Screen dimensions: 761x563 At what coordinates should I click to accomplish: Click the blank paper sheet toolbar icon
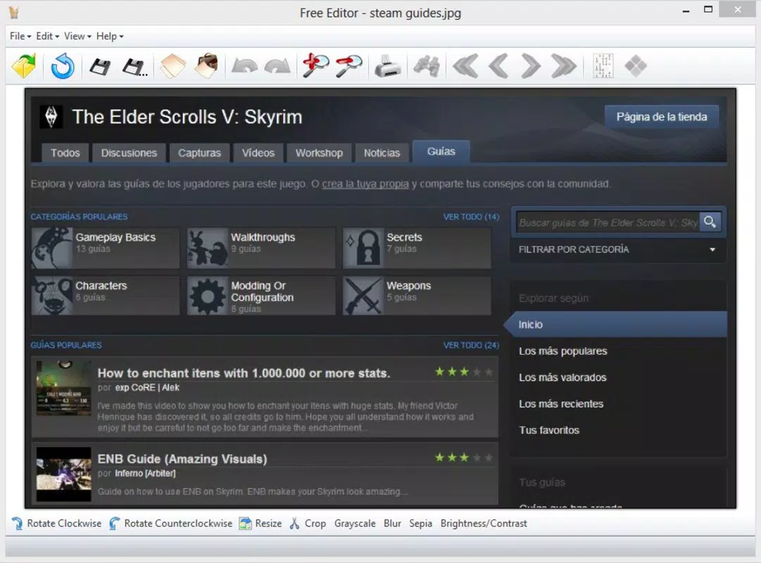click(x=172, y=66)
